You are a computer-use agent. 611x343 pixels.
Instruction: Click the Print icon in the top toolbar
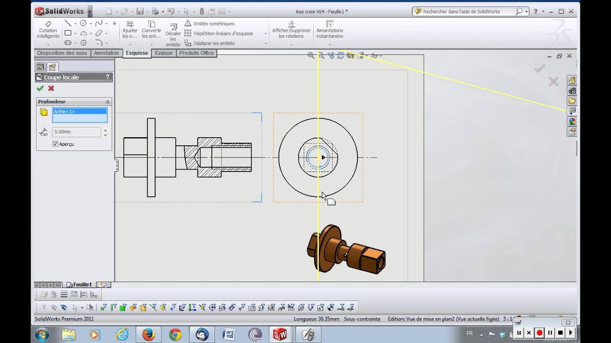155,11
